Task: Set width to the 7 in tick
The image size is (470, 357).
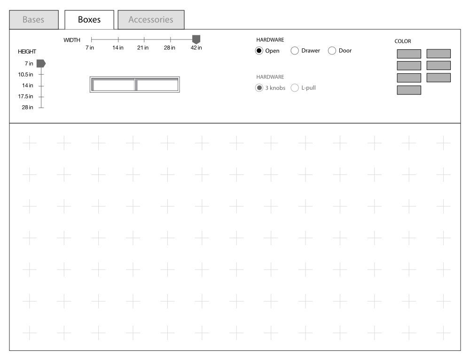Action: click(92, 39)
